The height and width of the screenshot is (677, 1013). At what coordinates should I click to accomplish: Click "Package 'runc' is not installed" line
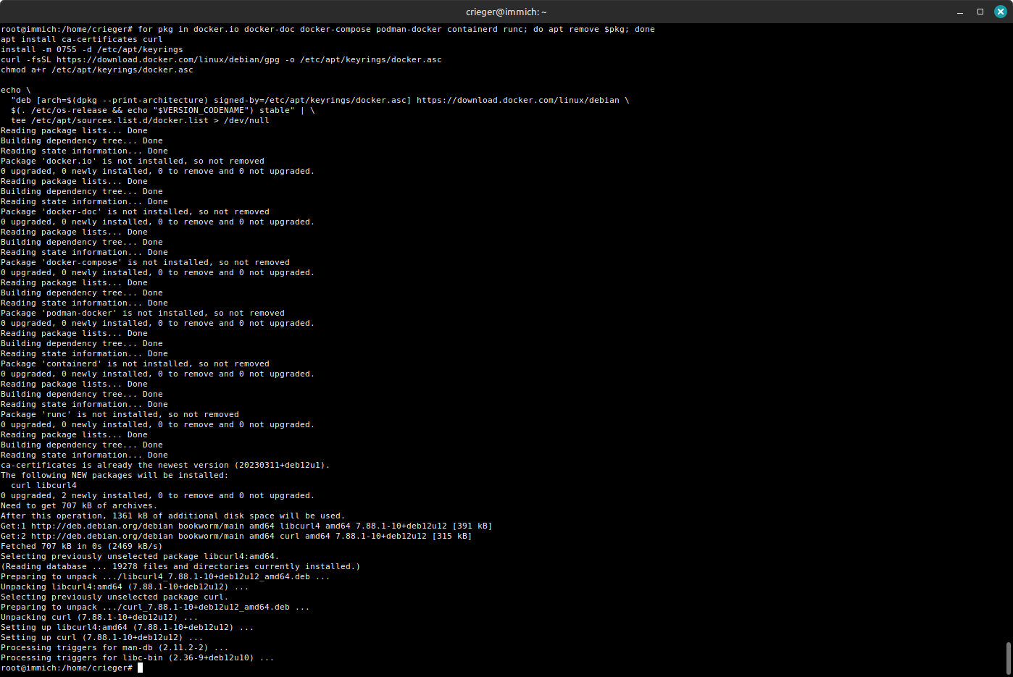point(120,414)
